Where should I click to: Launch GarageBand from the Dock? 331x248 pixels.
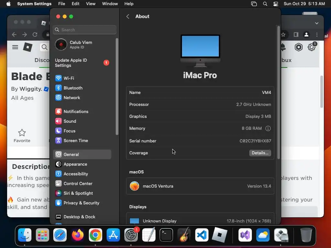click(x=184, y=235)
